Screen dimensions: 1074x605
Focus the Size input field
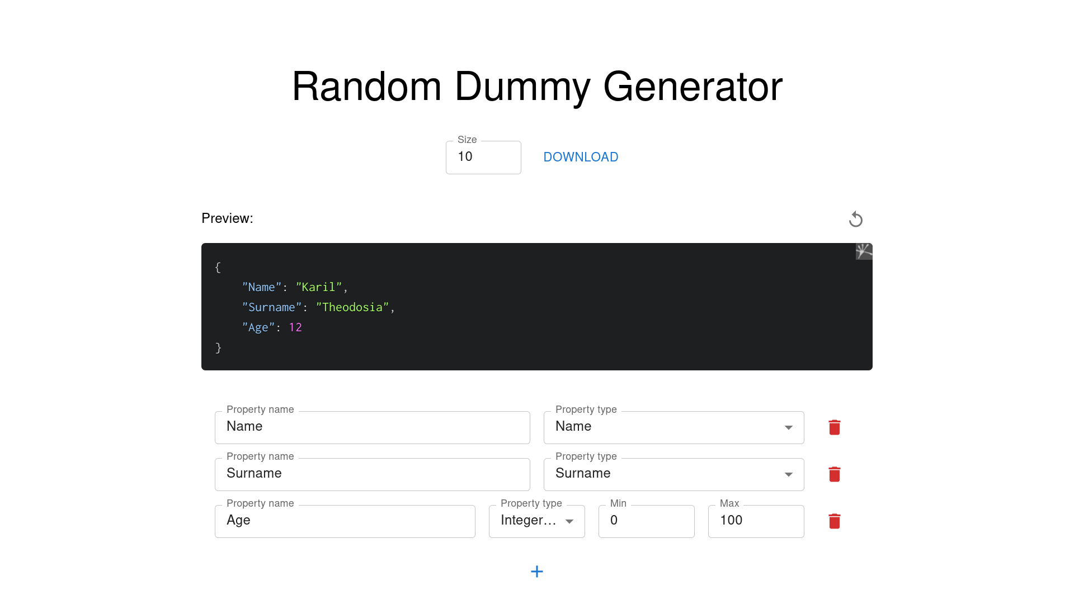(x=483, y=157)
